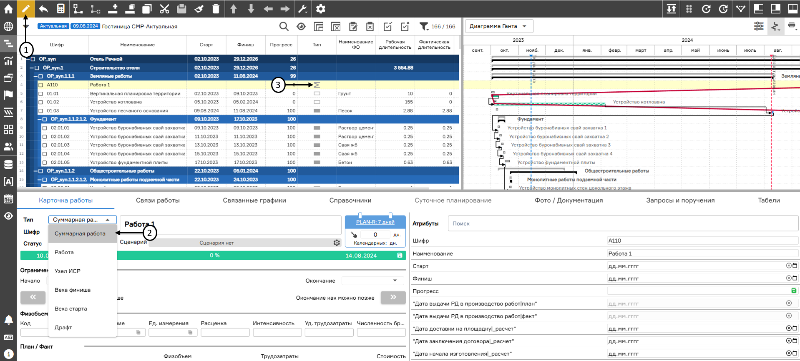Outdent work with left arrow icon
Screen dimensions: 800x361
(268, 9)
